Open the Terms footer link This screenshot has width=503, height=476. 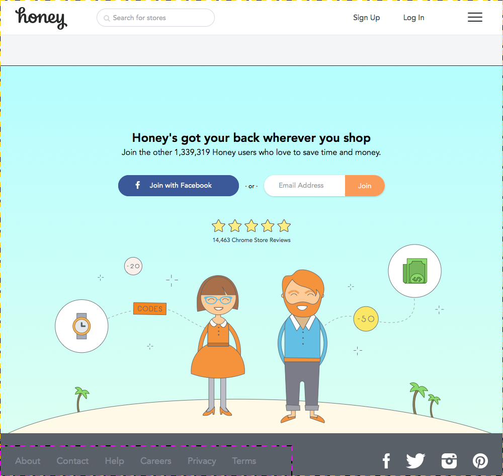pyautogui.click(x=244, y=461)
